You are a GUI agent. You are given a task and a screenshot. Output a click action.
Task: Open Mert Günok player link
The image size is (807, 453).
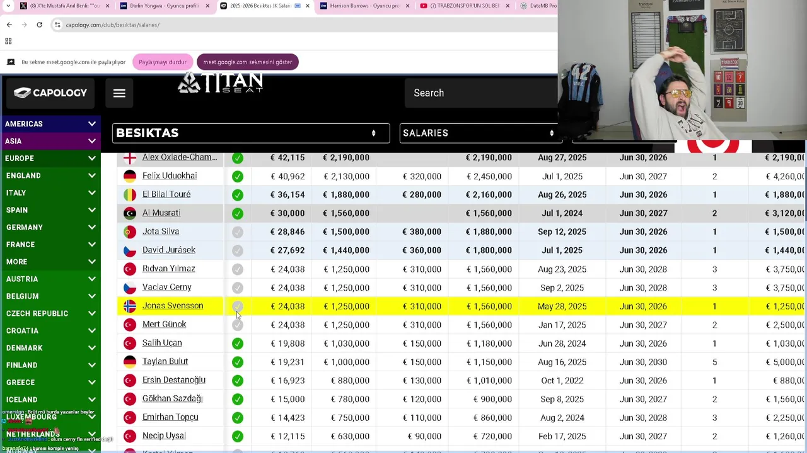164,324
